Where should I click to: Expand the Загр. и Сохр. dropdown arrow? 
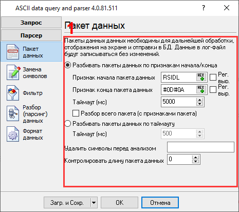[94, 203]
